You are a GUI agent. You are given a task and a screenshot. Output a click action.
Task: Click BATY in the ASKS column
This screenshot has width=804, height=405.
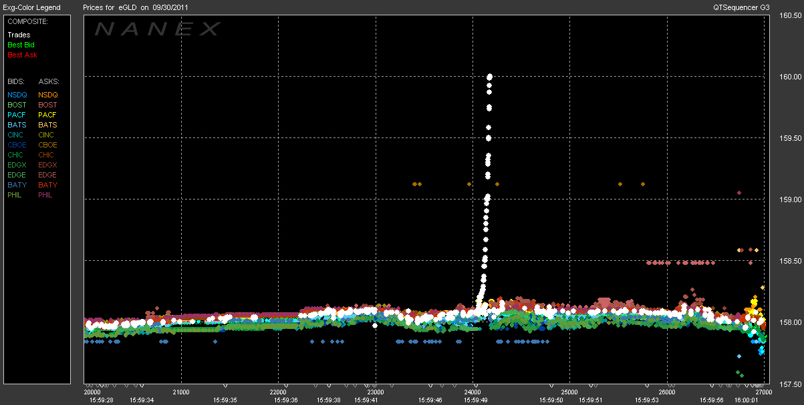point(48,185)
